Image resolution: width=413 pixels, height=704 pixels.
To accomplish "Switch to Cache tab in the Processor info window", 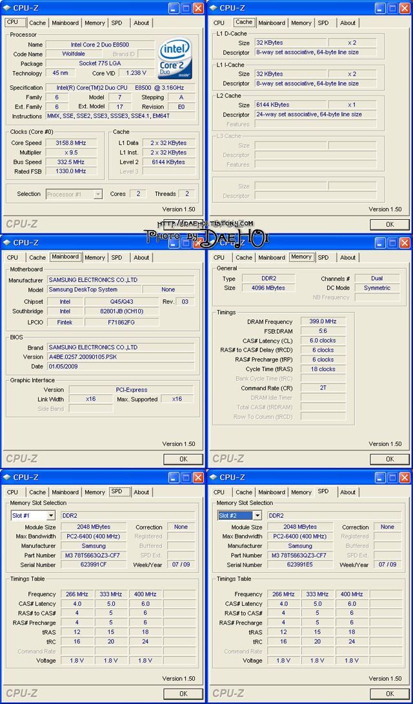I will [37, 23].
